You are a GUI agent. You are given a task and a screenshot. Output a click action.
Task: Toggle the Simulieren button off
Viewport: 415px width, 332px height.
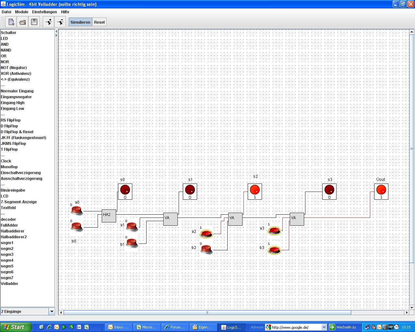80,22
